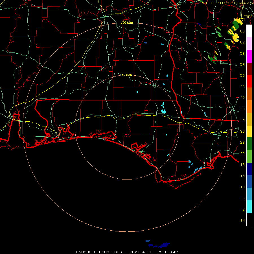
Task: Click the legend value "46"
Action: [x=242, y=87]
